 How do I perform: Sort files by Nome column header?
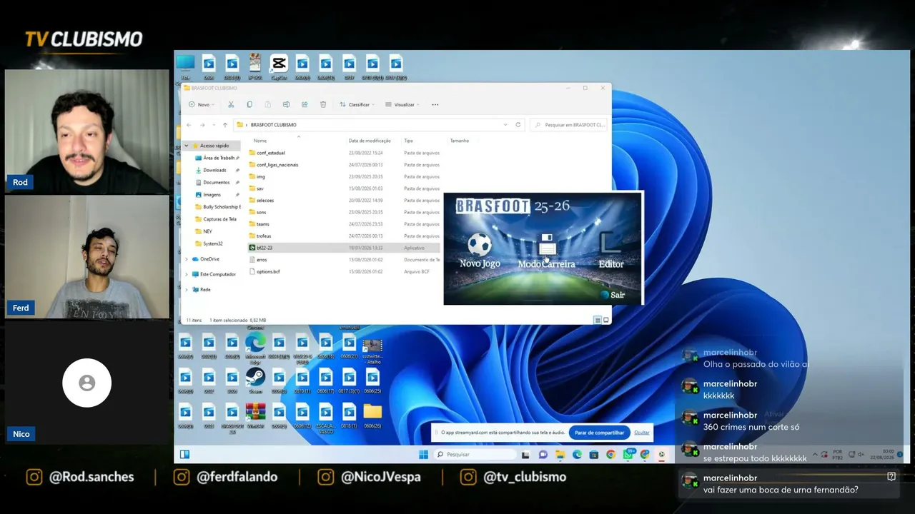(260, 141)
